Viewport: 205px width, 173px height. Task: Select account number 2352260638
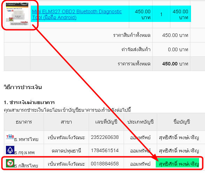point(105,137)
